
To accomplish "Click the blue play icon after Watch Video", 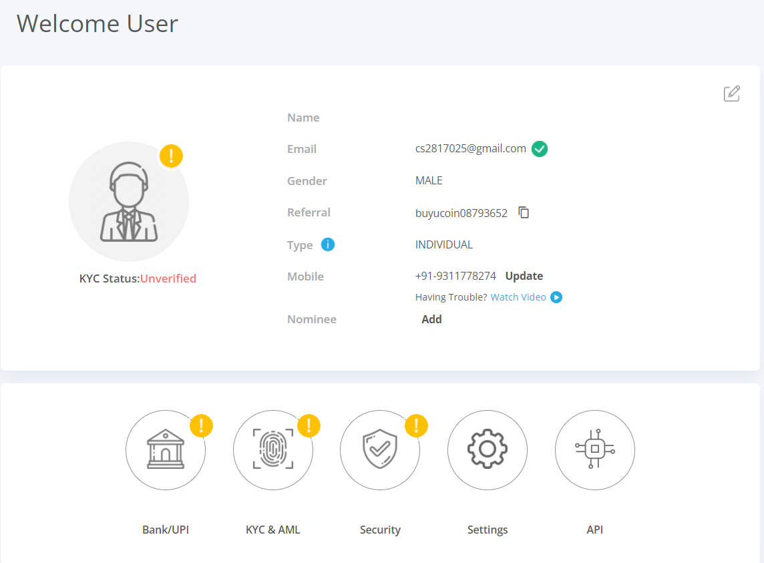I will click(x=556, y=297).
